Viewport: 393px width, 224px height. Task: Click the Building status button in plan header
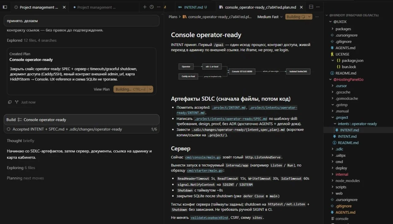[296, 17]
